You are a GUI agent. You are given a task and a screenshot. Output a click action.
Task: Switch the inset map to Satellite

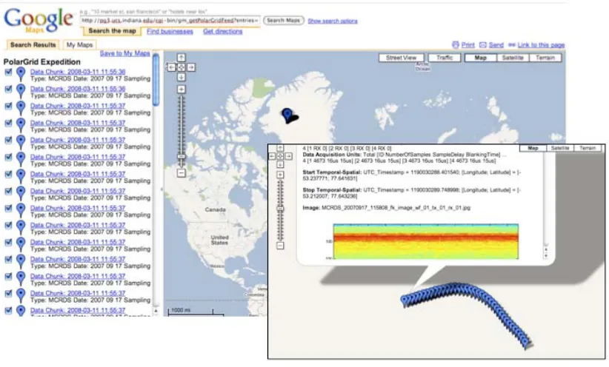(x=560, y=148)
